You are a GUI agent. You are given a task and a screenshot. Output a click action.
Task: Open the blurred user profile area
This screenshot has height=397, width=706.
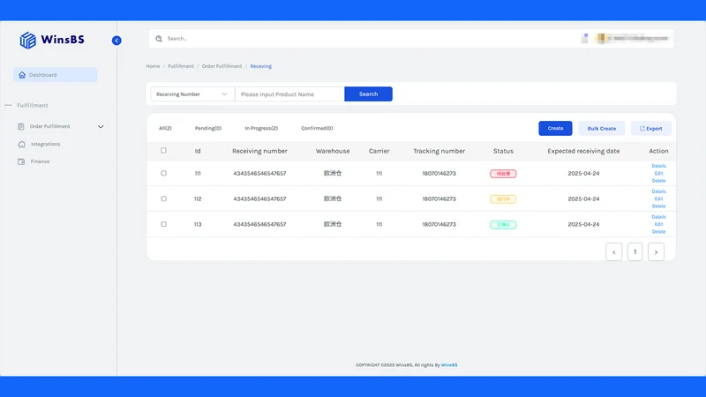633,39
